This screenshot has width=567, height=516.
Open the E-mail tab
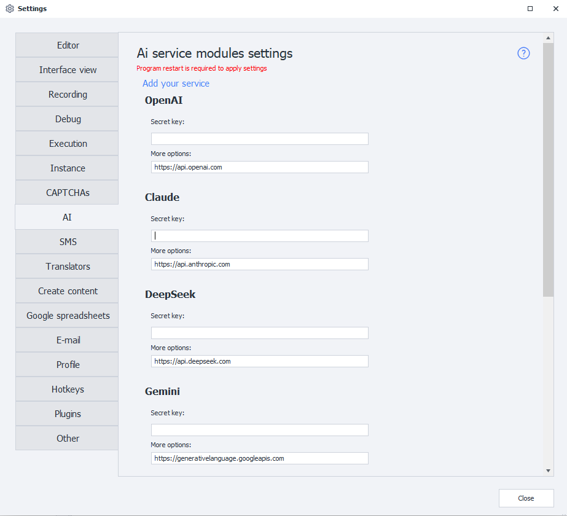[x=67, y=340]
